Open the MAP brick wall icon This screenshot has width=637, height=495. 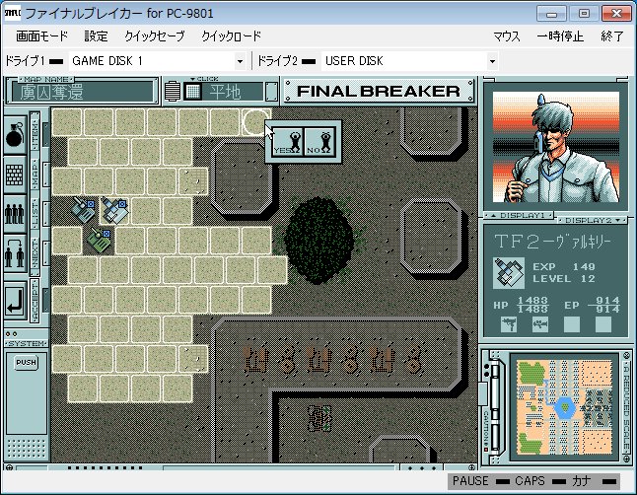click(16, 175)
